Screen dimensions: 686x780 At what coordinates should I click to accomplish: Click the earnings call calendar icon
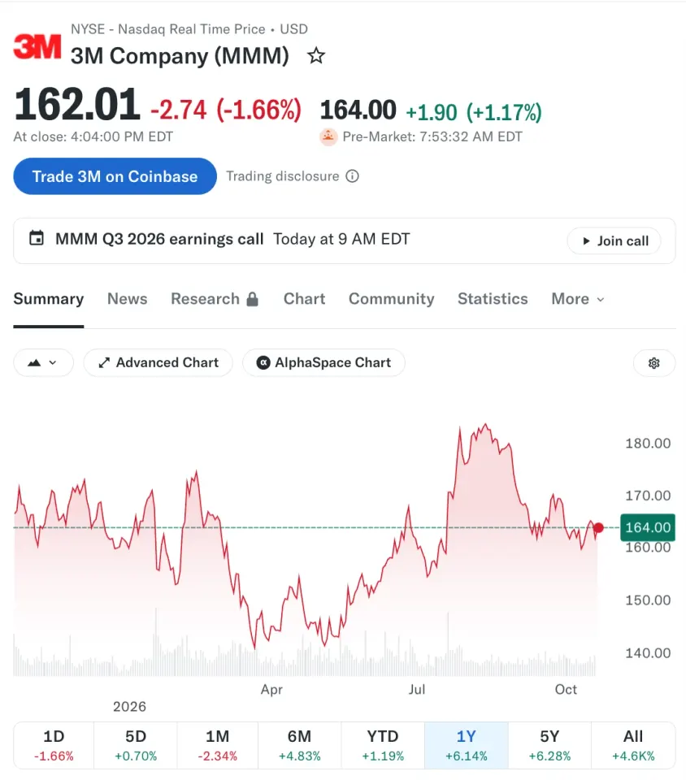pyautogui.click(x=37, y=238)
